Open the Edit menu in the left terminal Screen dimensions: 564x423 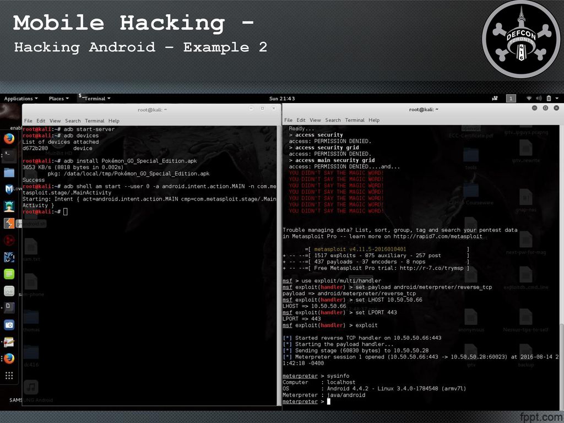pos(41,121)
